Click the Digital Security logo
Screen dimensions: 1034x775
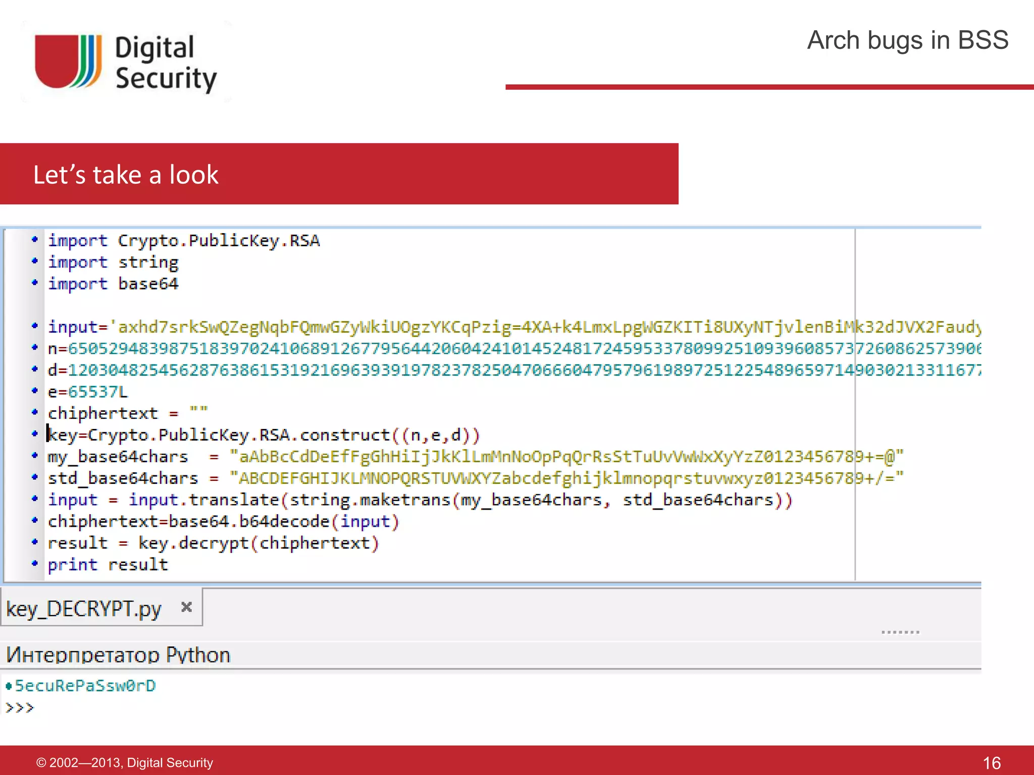(126, 63)
